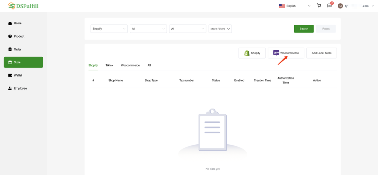Screen dimensions: 378x175
Task: Switch to the Woocommerce tab
Action: [130, 65]
